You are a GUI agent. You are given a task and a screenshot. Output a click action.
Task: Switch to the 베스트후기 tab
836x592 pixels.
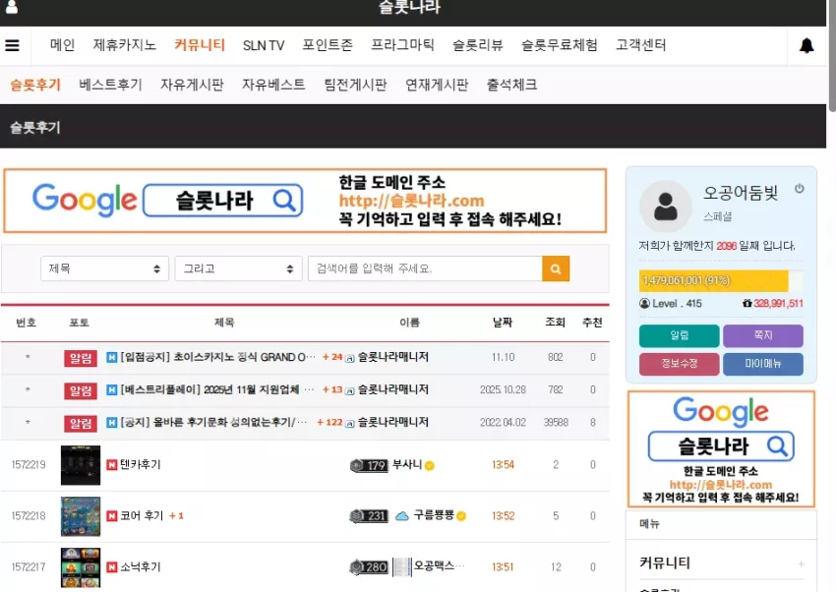point(110,85)
